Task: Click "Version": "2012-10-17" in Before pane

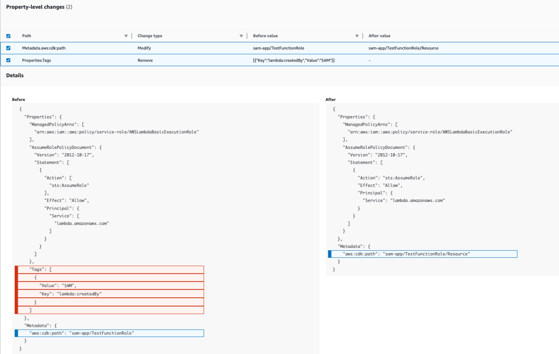Action: [64, 155]
